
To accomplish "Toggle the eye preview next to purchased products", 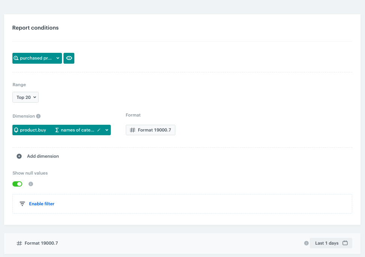I will click(x=69, y=58).
